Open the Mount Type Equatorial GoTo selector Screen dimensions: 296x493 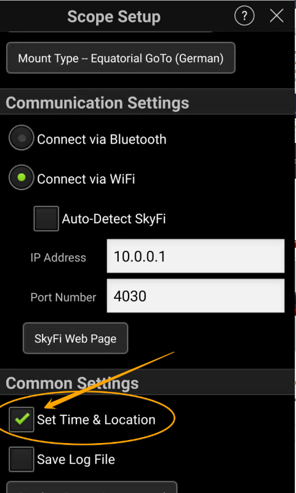[121, 58]
